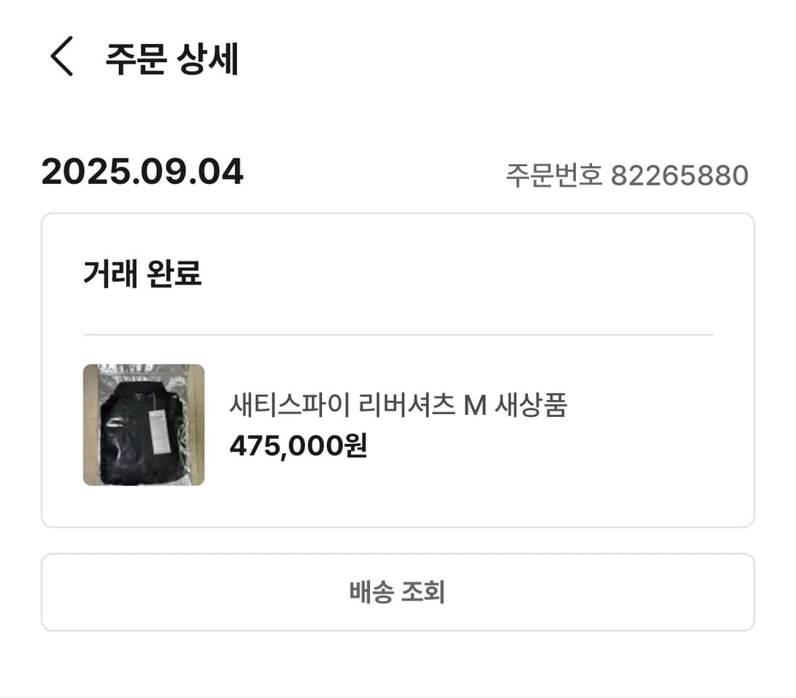Tap the transaction complete order card
Screen dimensions: 796x698
coord(398,367)
